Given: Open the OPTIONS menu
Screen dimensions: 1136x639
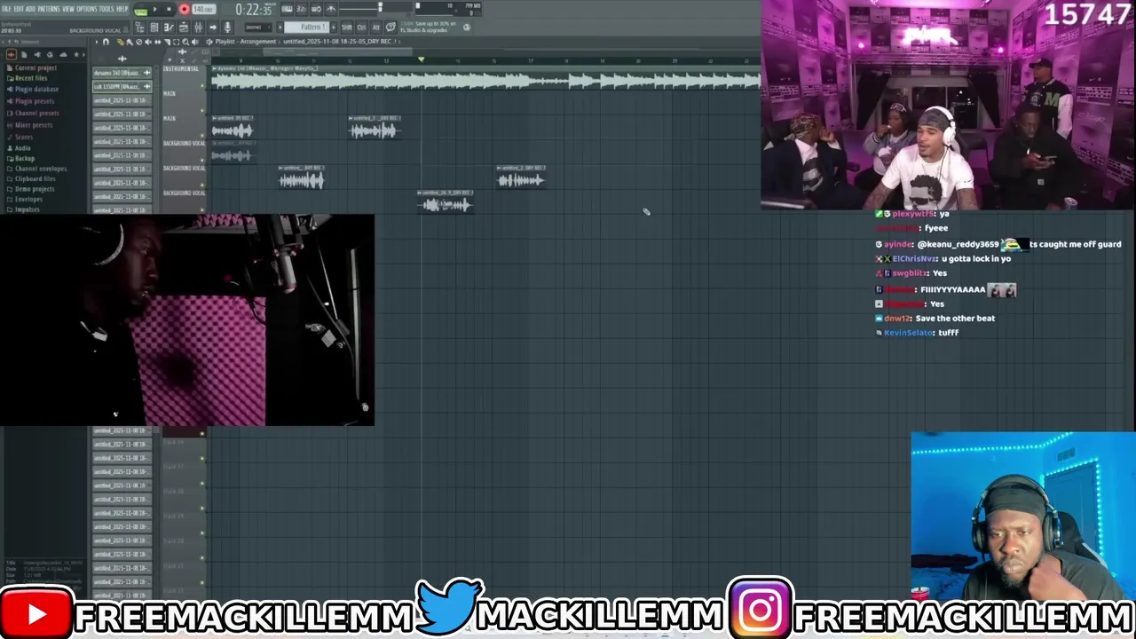Looking at the screenshot, I should 87,9.
